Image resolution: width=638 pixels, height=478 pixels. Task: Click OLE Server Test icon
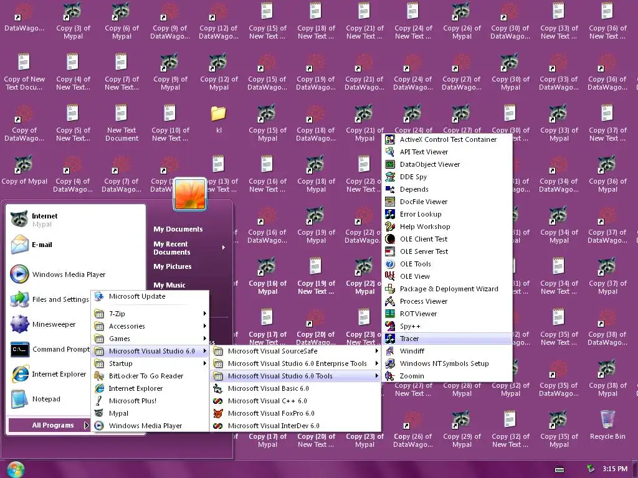(390, 251)
